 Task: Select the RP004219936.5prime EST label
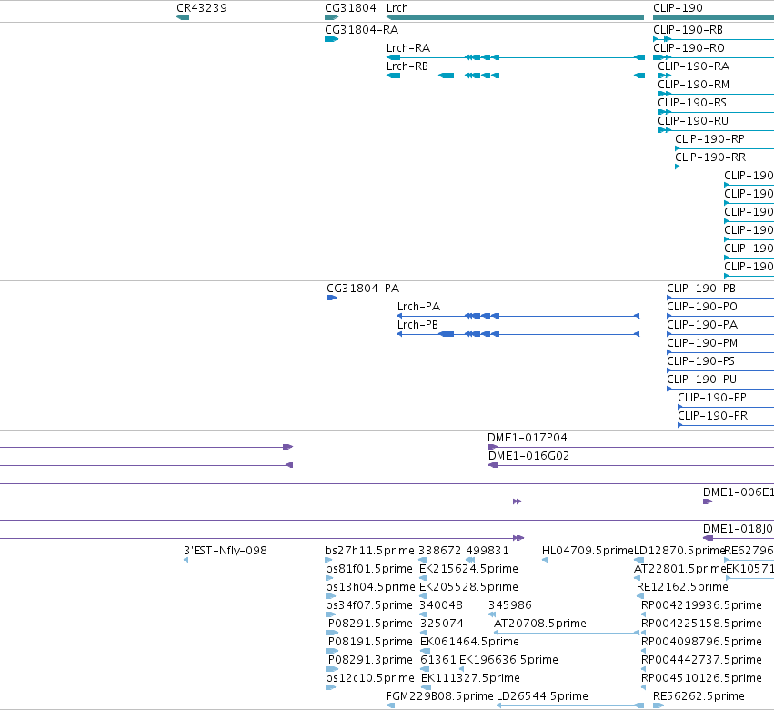click(701, 605)
